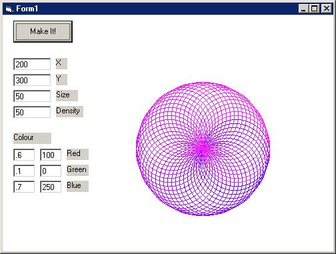336x254 pixels.
Task: Select the Blue multiplier field showing .7
Action: [x=24, y=187]
